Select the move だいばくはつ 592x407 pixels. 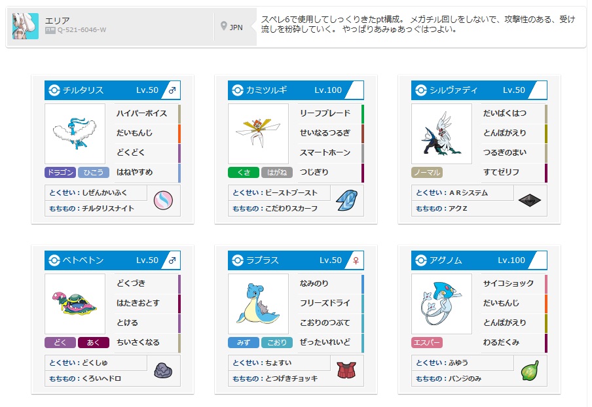pos(514,114)
